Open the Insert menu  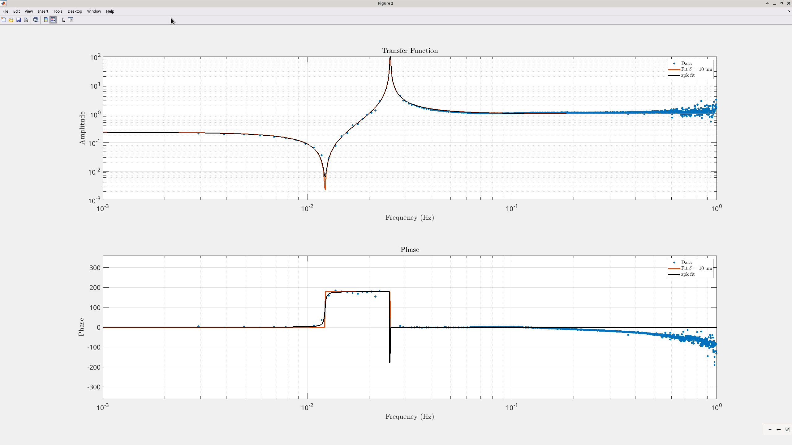click(43, 11)
